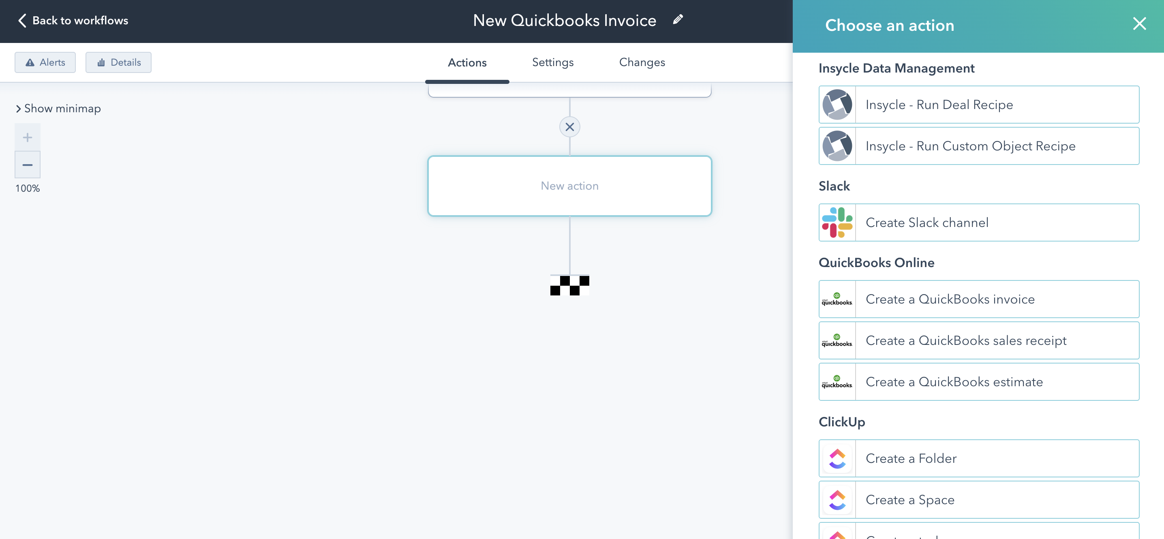Click the QuickBooks Create estimate icon
This screenshot has width=1164, height=539.
[837, 382]
